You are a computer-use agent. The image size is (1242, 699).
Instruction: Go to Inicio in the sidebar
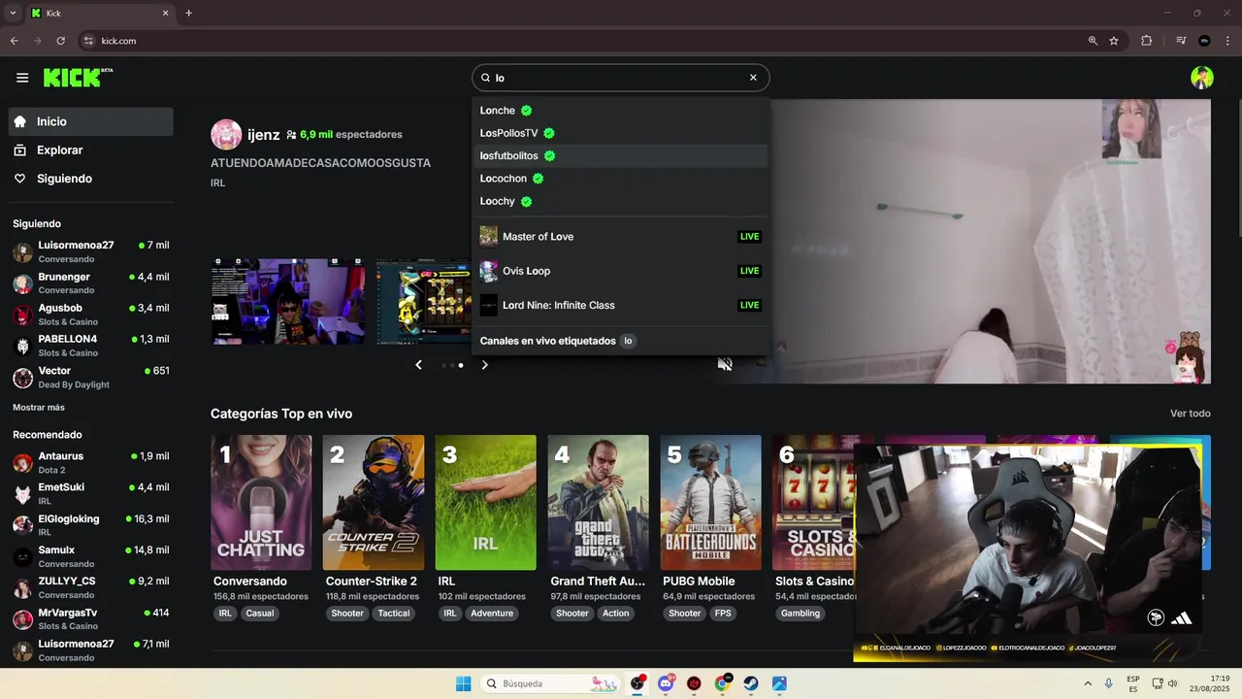click(x=91, y=121)
